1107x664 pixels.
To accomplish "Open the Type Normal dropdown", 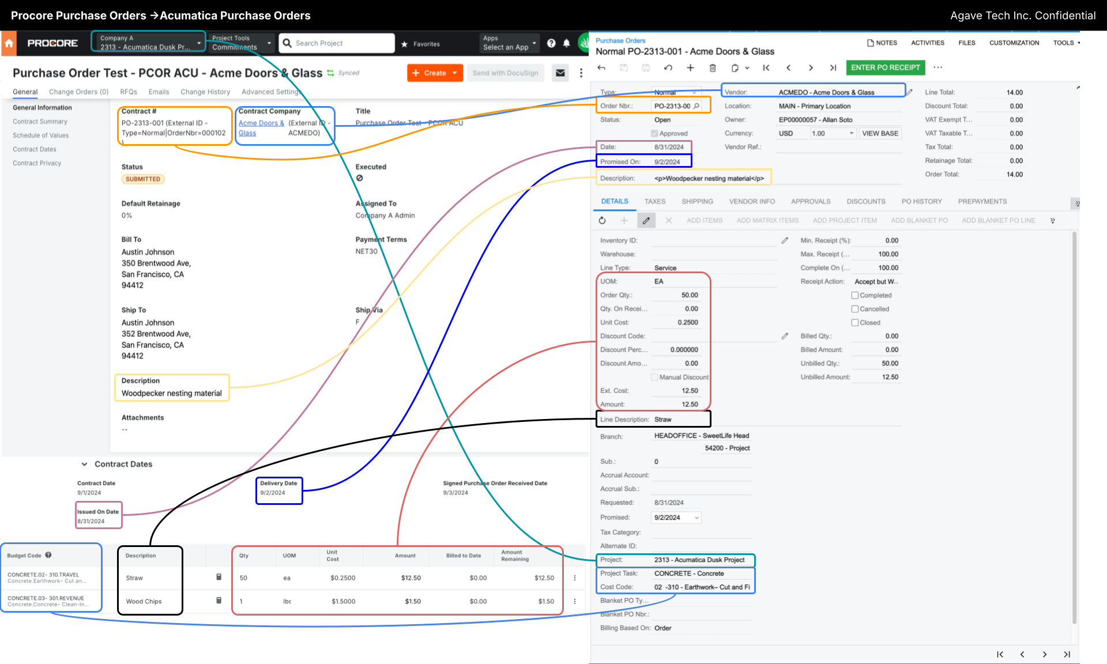I will tap(694, 92).
